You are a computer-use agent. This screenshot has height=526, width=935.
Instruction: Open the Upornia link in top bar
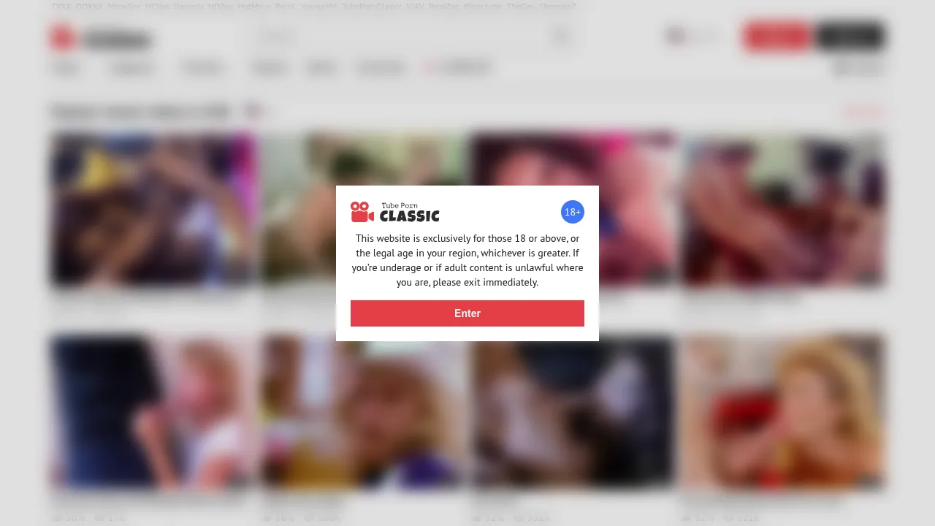pyautogui.click(x=188, y=7)
